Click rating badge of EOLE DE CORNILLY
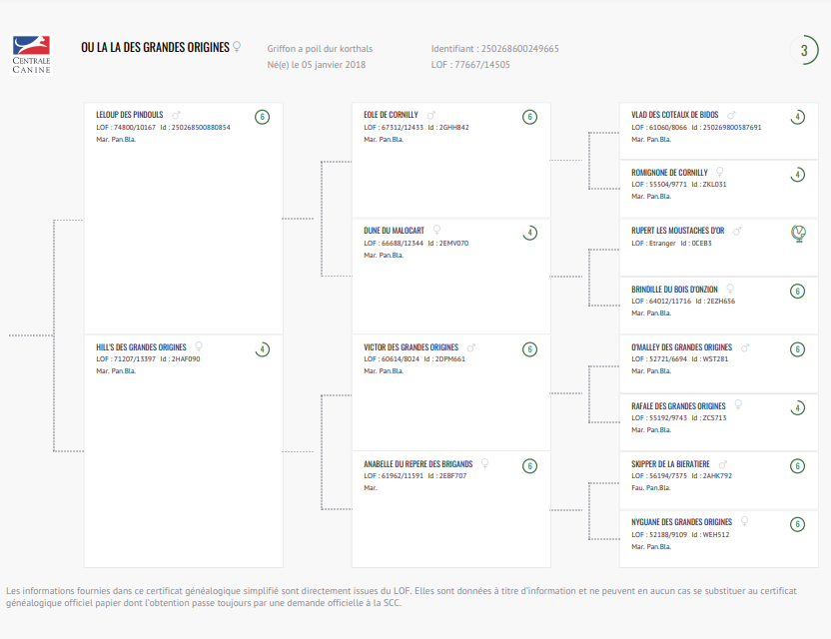 click(529, 117)
